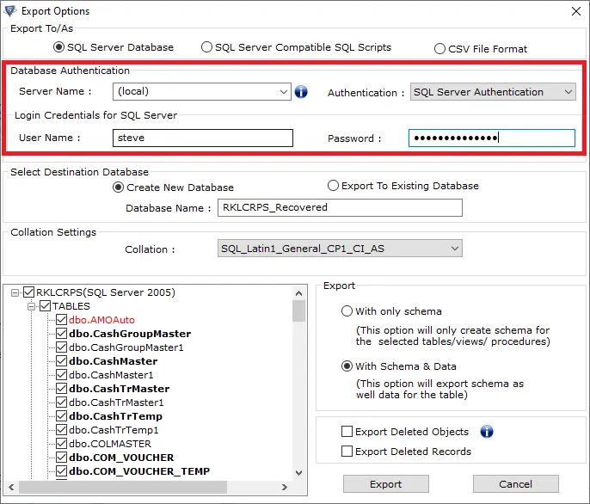590x504 pixels.
Task: Tick the Export Deleted Records checkbox
Action: tap(347, 452)
